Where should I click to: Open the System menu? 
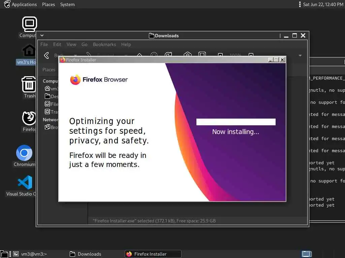[x=67, y=4]
